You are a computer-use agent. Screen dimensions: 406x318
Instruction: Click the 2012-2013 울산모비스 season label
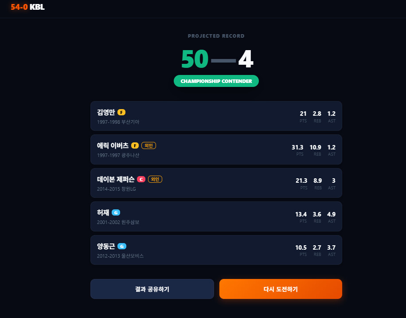[121, 256]
